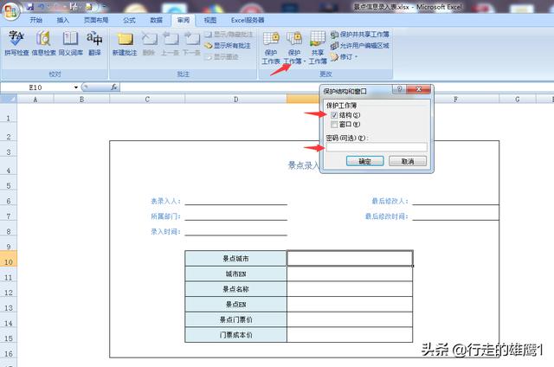Open the 视图 (View) tab
The image size is (554, 367).
(210, 20)
